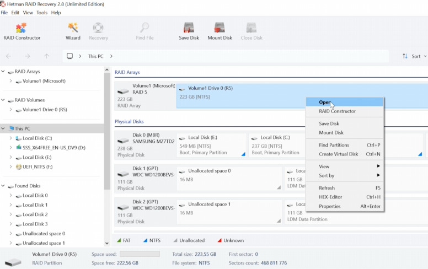Screen dimensions: 428x269
Task: Click tree panel scrollbar down arrow
Action: (107, 243)
